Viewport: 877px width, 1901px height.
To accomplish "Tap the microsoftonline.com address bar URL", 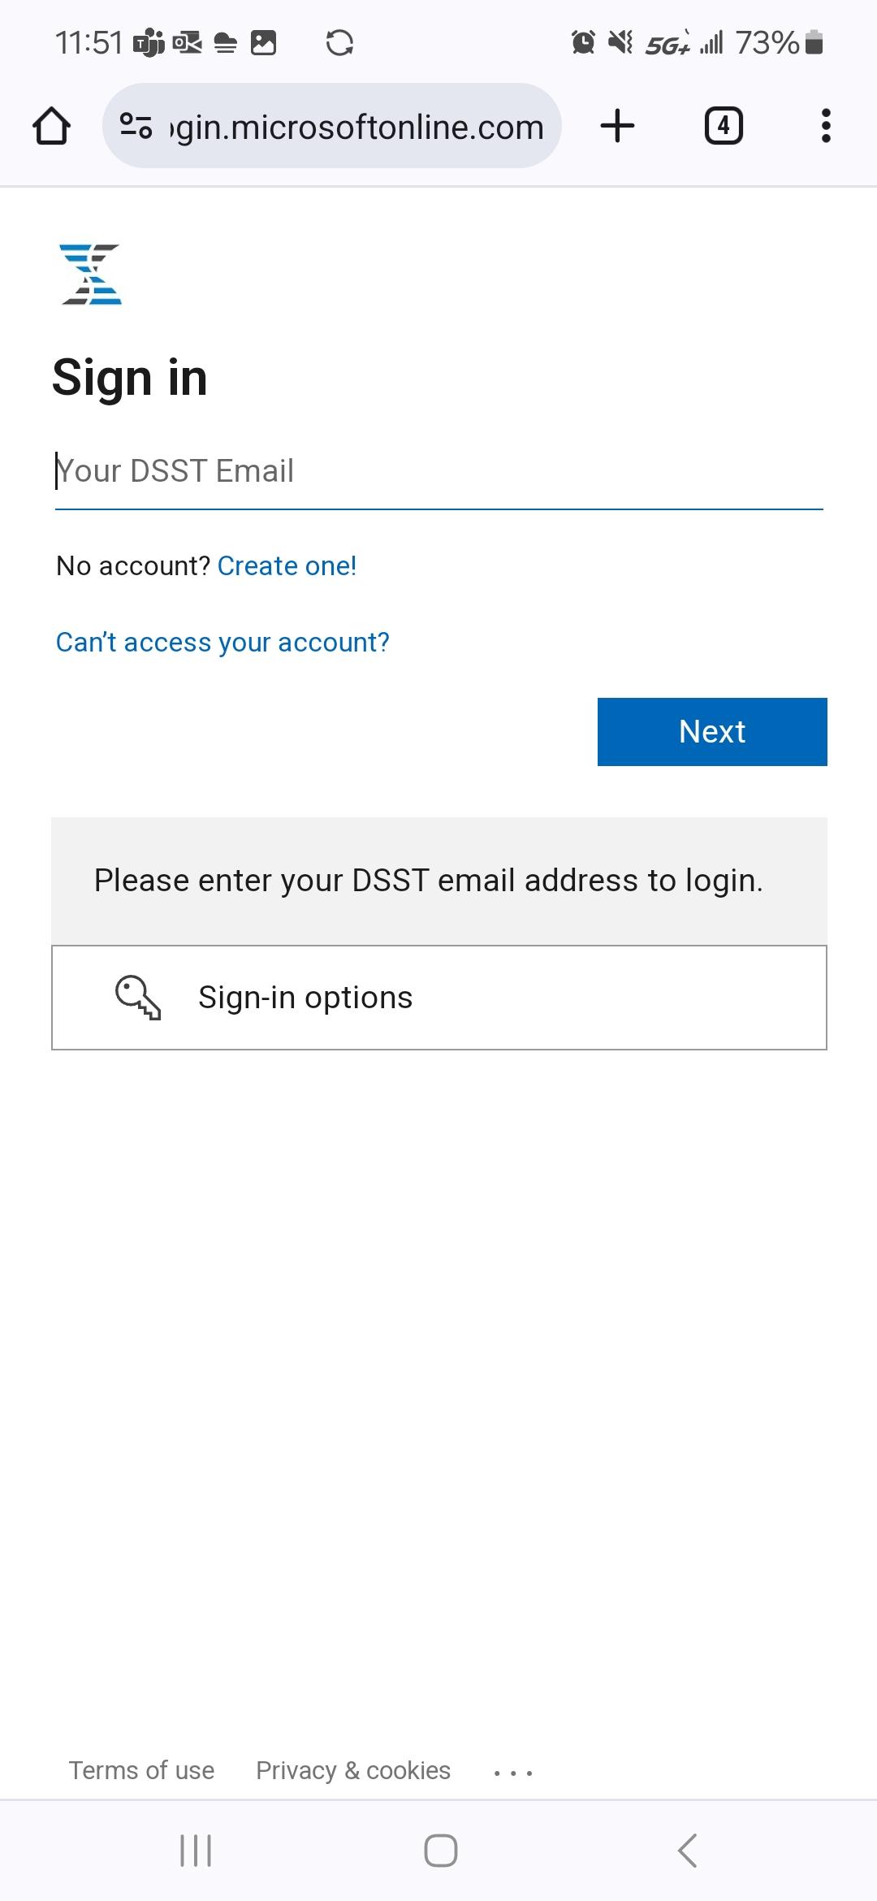I will [357, 128].
